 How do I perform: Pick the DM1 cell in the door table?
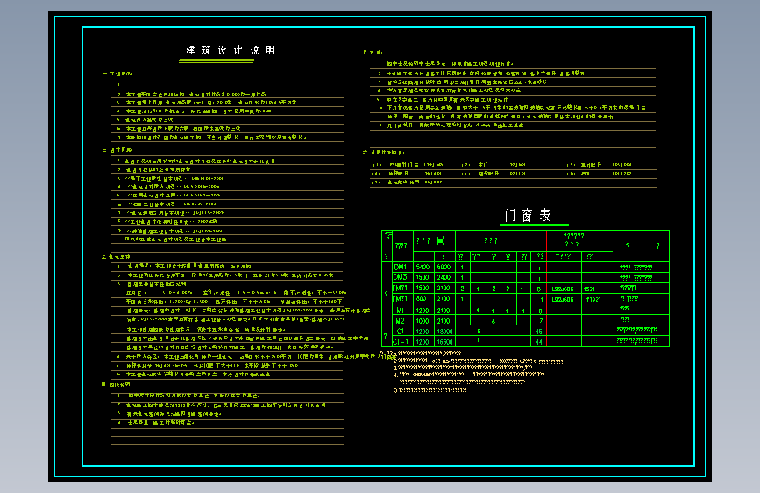coord(401,267)
